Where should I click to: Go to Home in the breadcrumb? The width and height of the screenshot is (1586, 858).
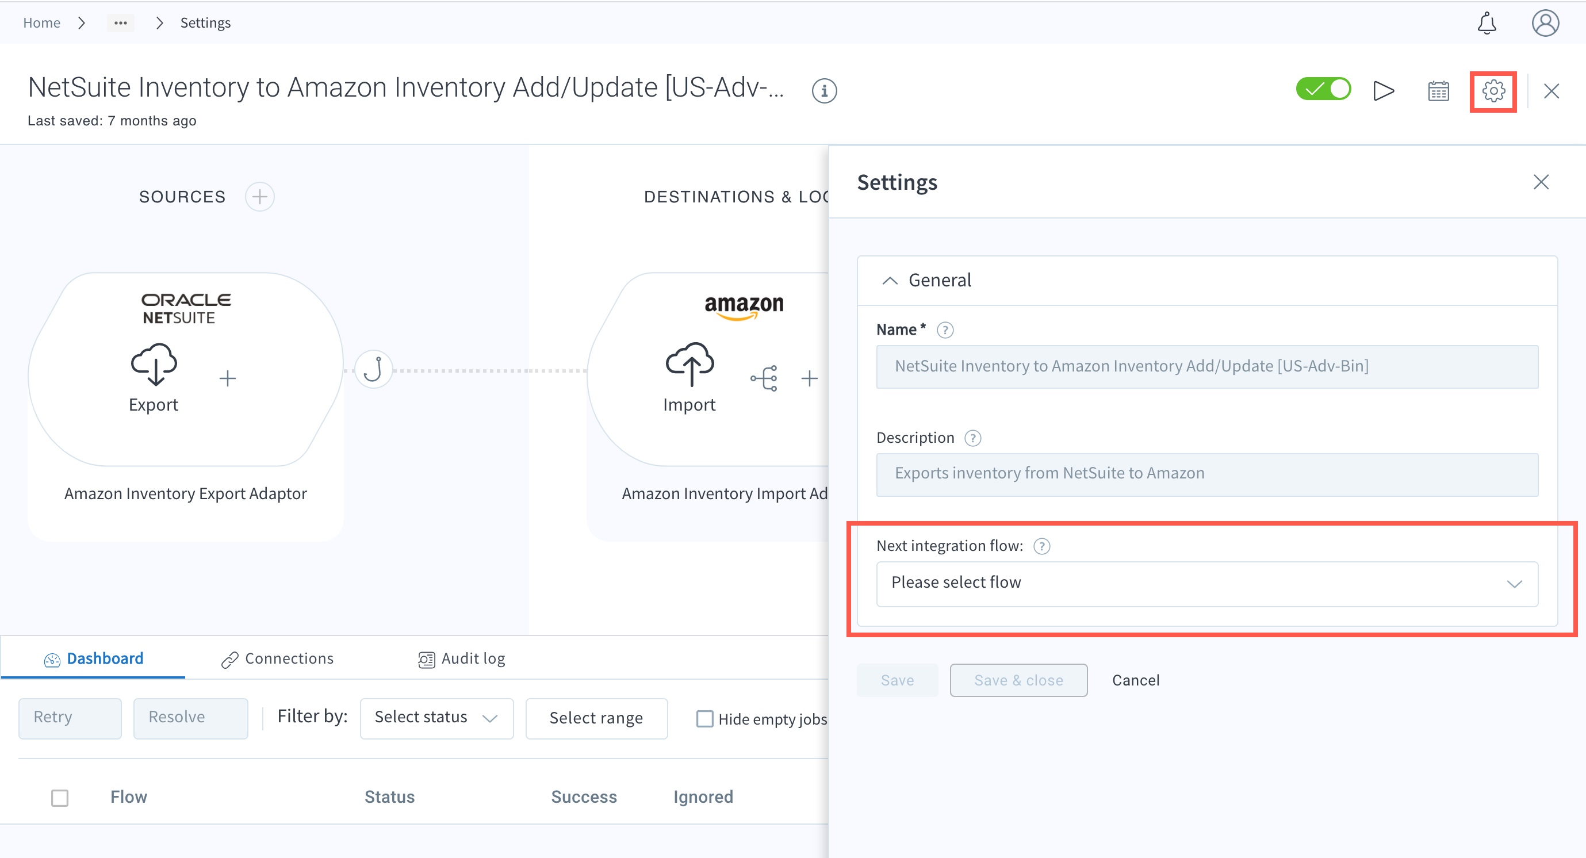point(42,23)
